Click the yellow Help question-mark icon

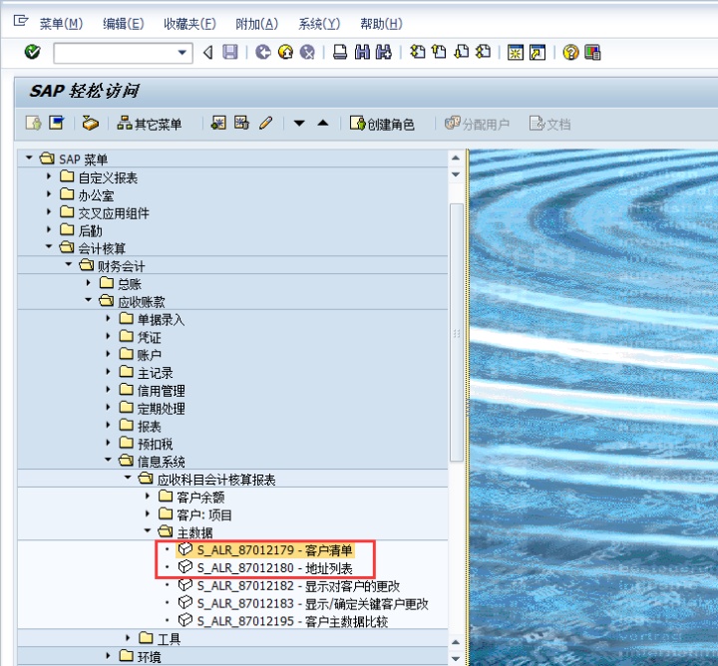[x=570, y=52]
